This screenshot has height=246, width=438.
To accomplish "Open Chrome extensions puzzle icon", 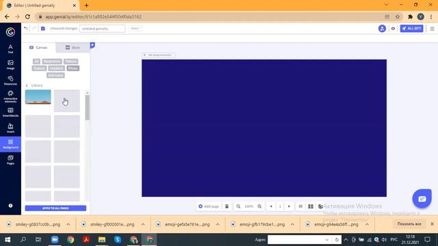I will (410, 16).
